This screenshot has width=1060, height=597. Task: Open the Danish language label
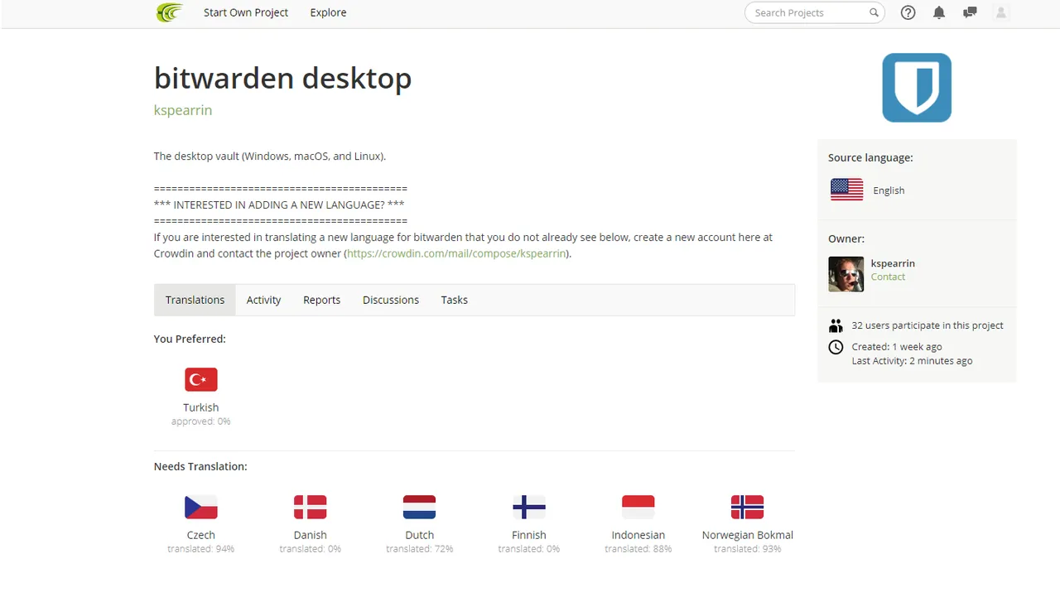click(311, 535)
